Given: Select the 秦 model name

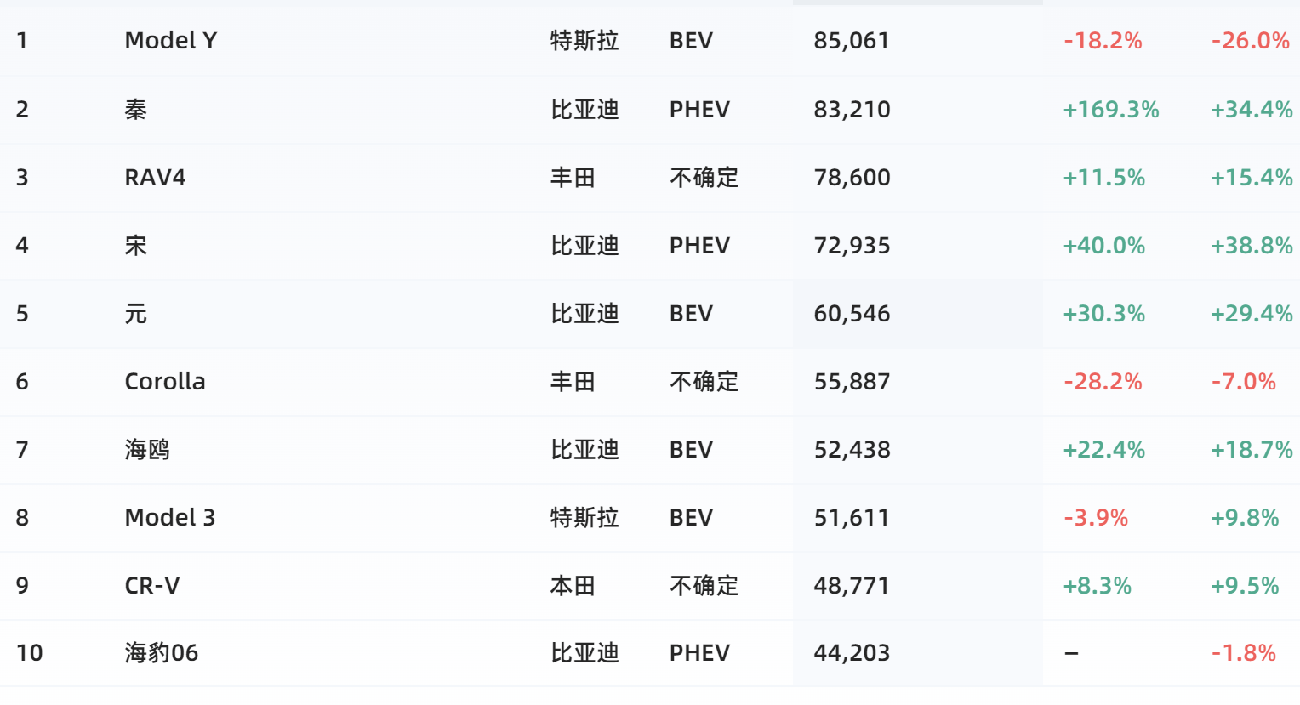Looking at the screenshot, I should coord(136,110).
